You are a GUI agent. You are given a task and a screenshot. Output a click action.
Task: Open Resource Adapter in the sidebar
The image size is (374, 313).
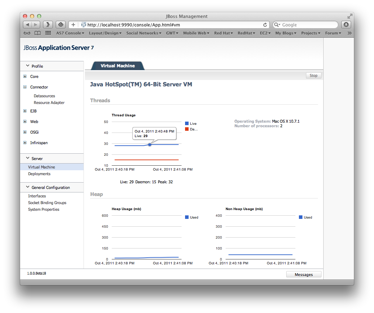(49, 103)
